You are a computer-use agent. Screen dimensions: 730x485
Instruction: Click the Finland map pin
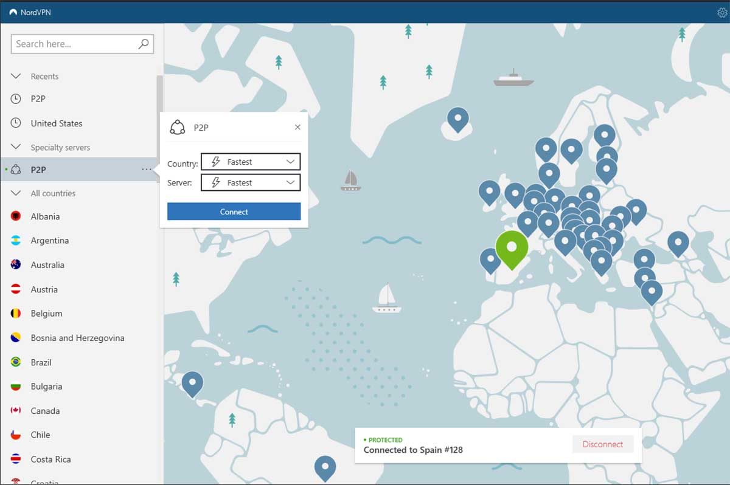605,135
